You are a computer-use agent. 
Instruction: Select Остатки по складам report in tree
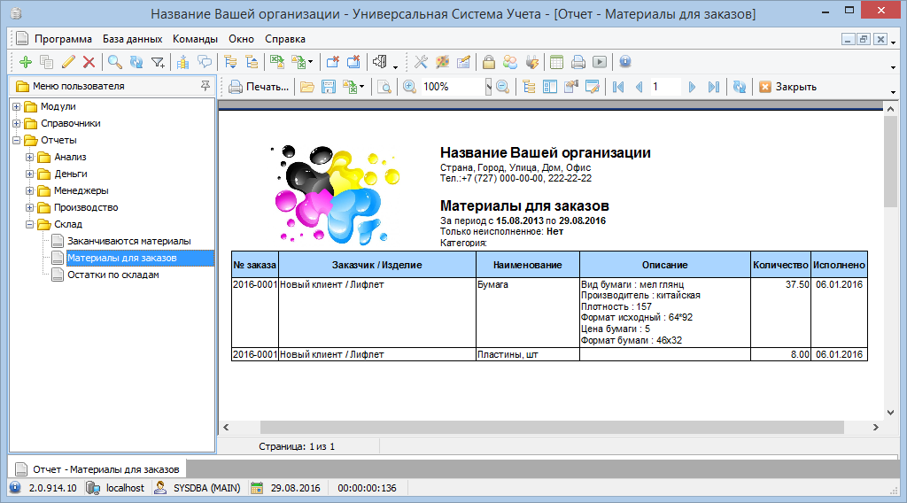[x=112, y=275]
